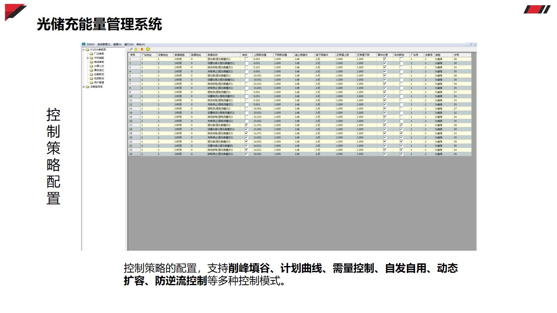This screenshot has width=557, height=313.
Task: Expand the 设备型号库 tree node
Action: point(84,87)
